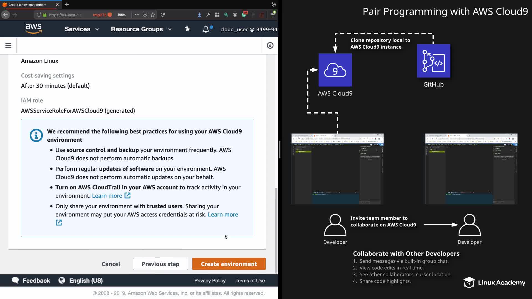Click the browser back arrow
This screenshot has width=532, height=299.
click(x=6, y=15)
